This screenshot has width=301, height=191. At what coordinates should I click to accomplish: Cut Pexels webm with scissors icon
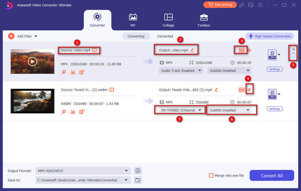tap(73, 112)
